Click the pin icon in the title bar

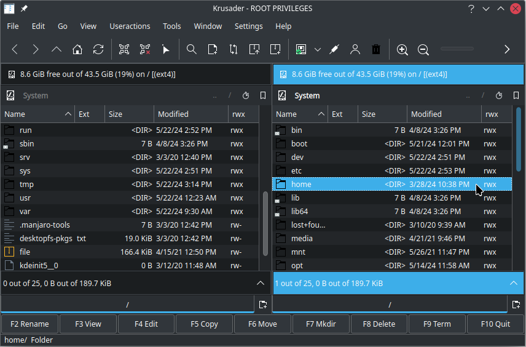coord(24,9)
